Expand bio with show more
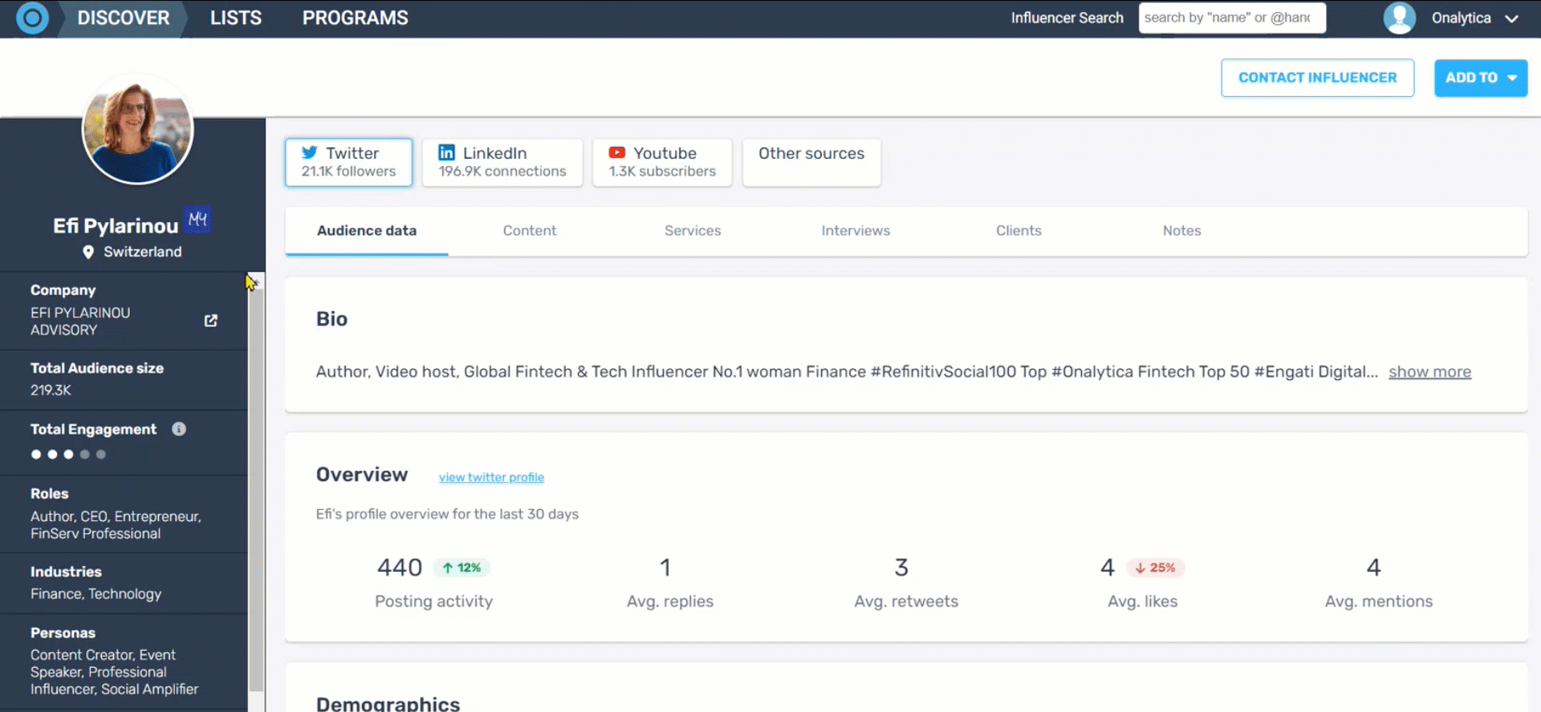 pyautogui.click(x=1429, y=372)
